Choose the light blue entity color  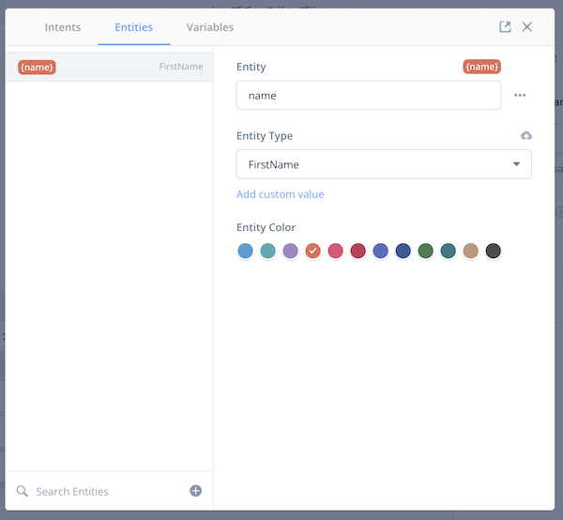[246, 251]
